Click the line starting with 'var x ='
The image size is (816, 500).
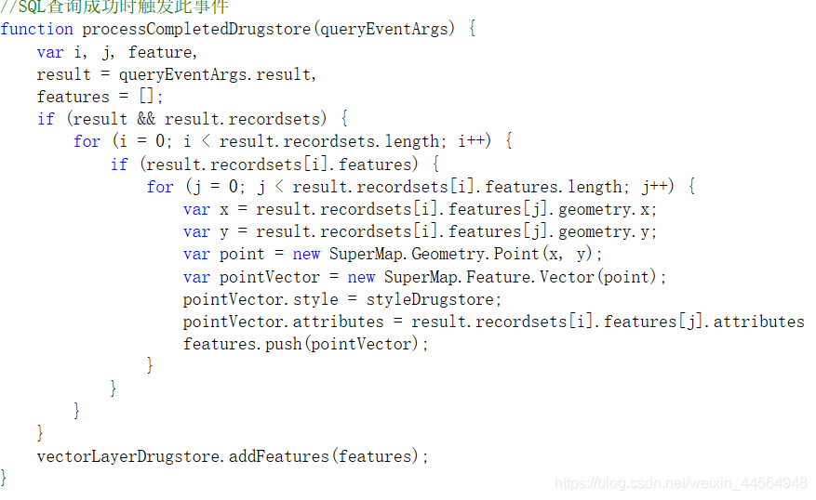click(420, 209)
